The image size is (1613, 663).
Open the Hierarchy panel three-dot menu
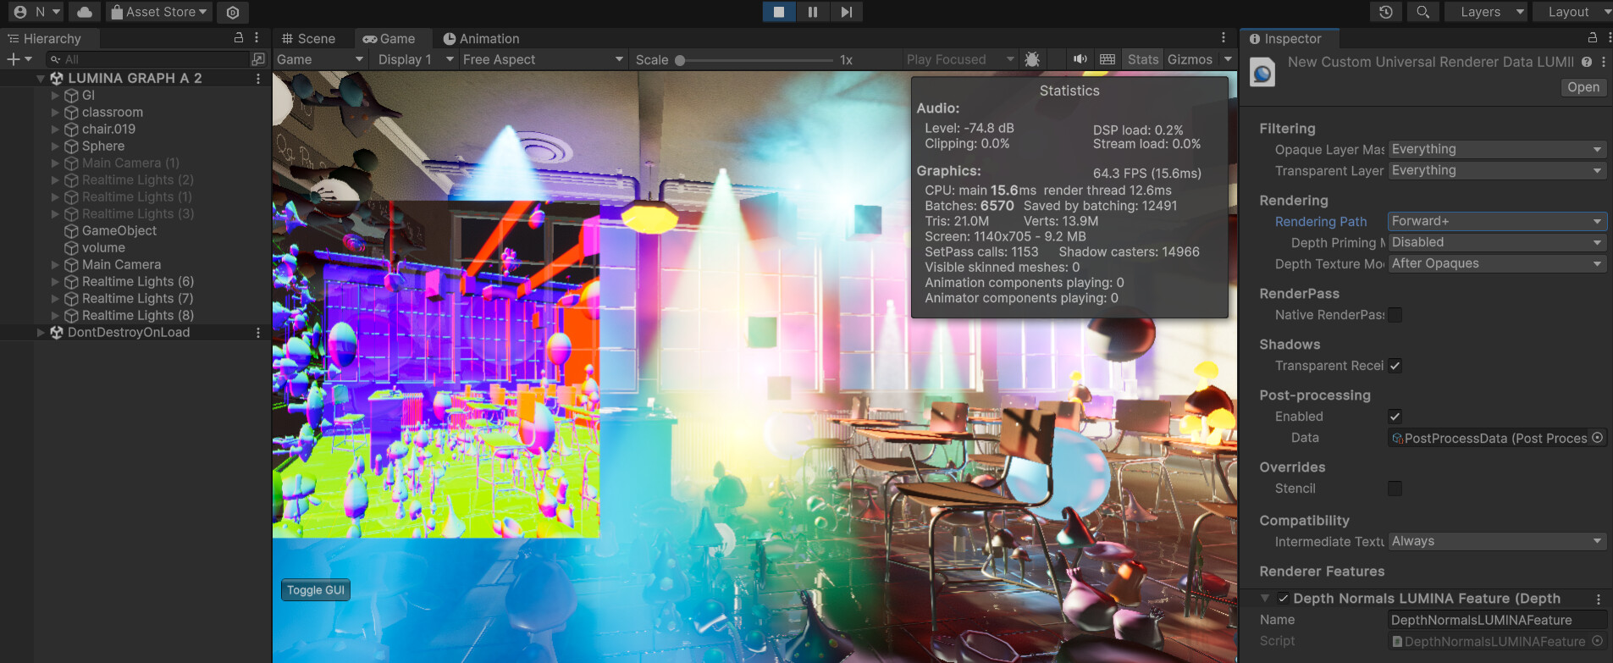(257, 38)
